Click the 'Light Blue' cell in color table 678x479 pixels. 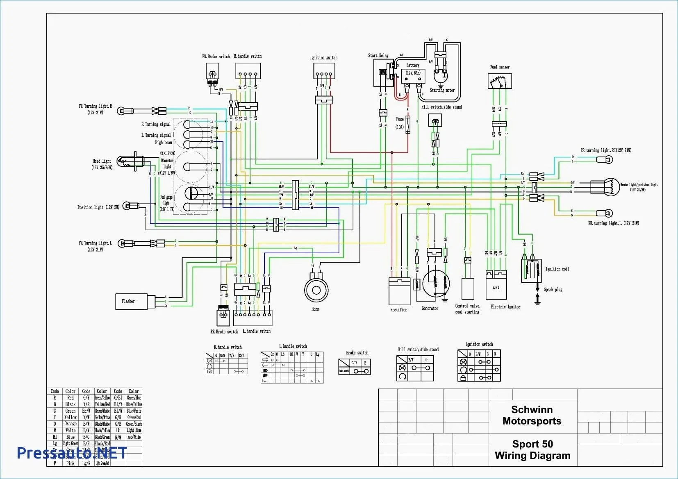coord(134,430)
